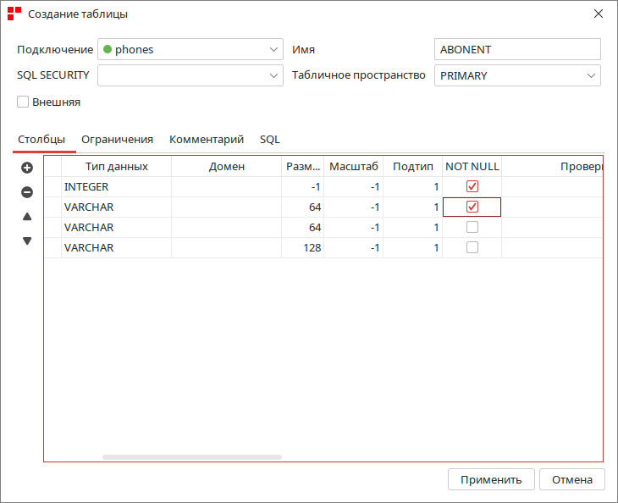Enable NOT NULL for VARCHAR 128 row

tap(472, 247)
